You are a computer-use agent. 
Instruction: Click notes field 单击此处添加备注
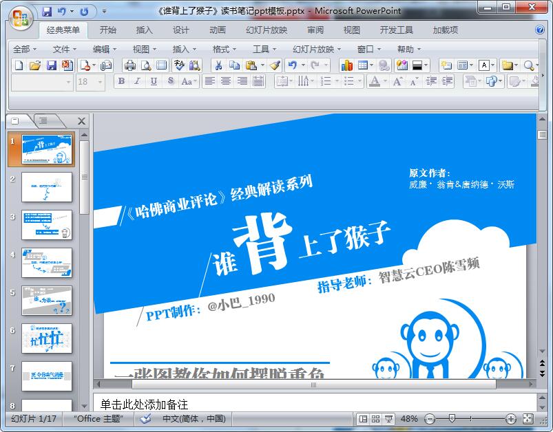[x=314, y=404]
